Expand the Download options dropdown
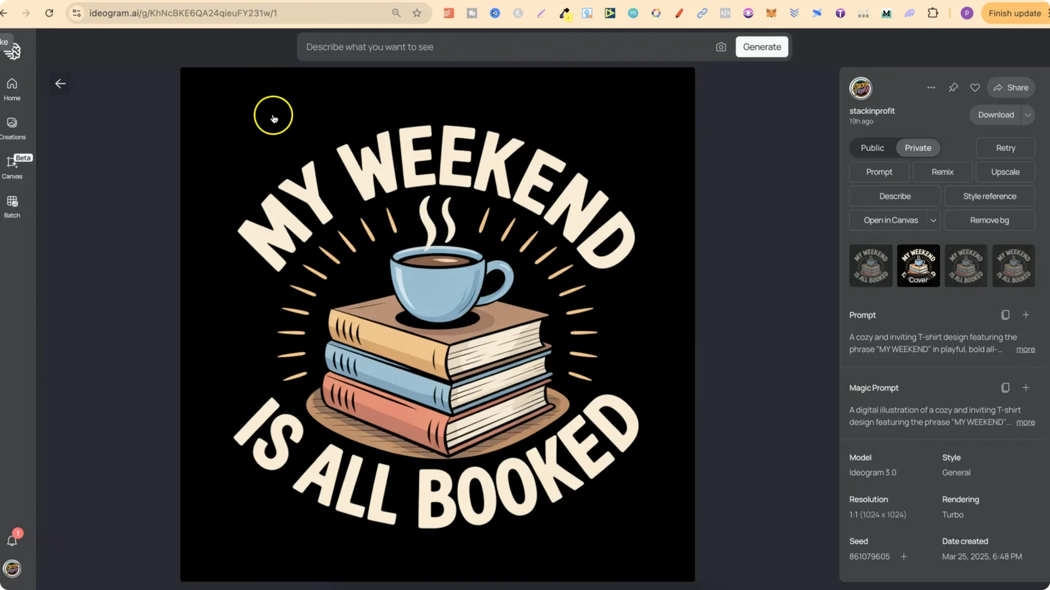 pyautogui.click(x=1028, y=115)
